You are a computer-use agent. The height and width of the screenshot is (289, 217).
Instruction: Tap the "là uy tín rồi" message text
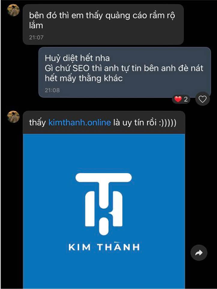coord(132,122)
